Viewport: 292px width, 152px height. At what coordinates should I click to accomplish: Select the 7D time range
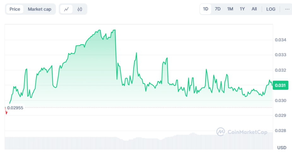pos(218,9)
